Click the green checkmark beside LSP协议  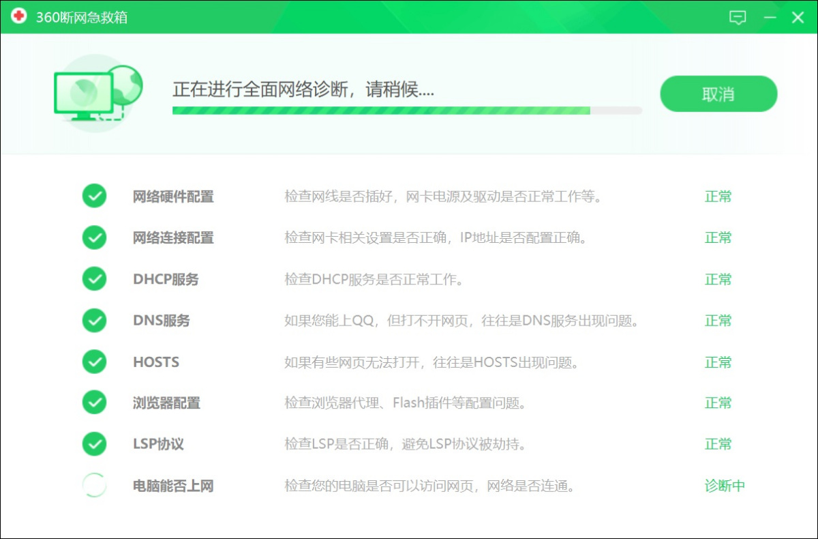(94, 444)
